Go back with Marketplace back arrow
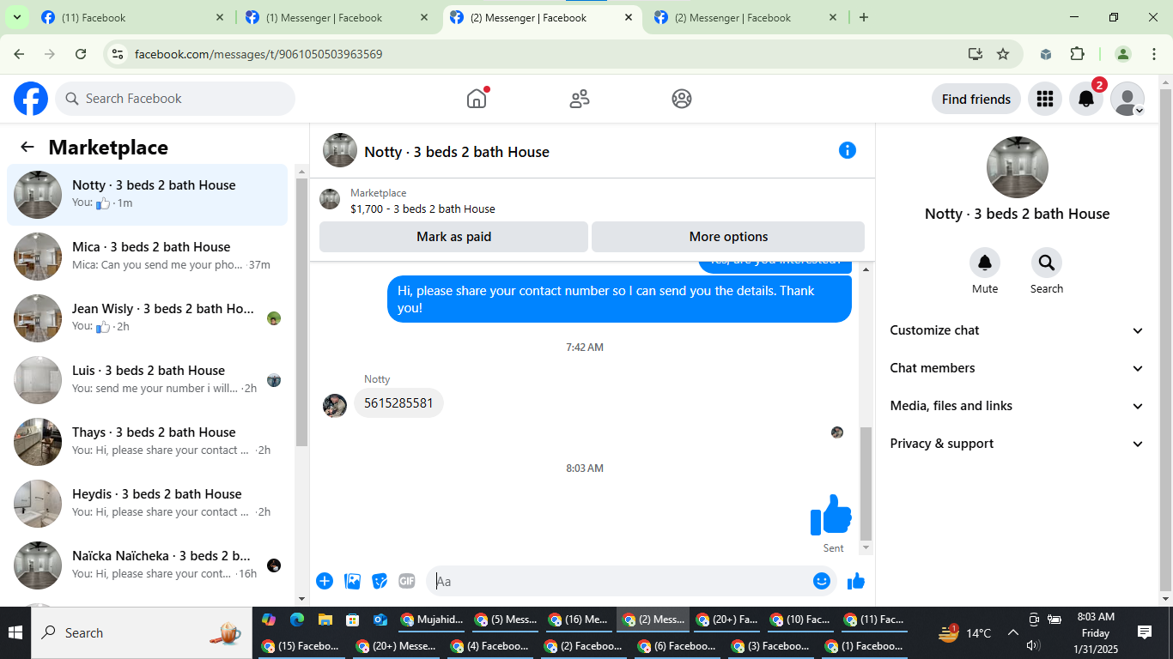This screenshot has height=659, width=1173. click(27, 147)
